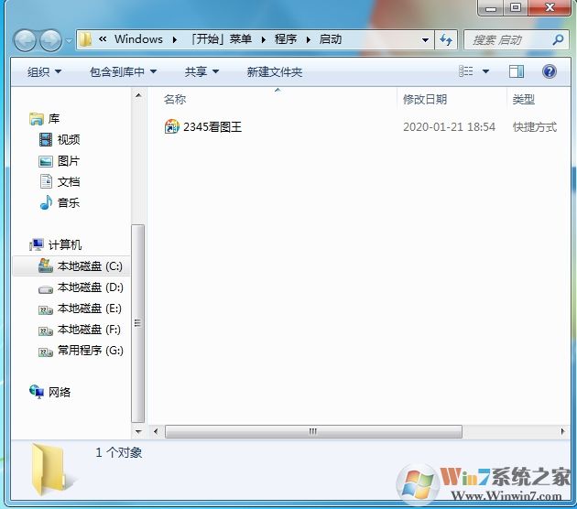The image size is (577, 509).
Task: Click the 视频 film strip icon
Action: point(46,140)
